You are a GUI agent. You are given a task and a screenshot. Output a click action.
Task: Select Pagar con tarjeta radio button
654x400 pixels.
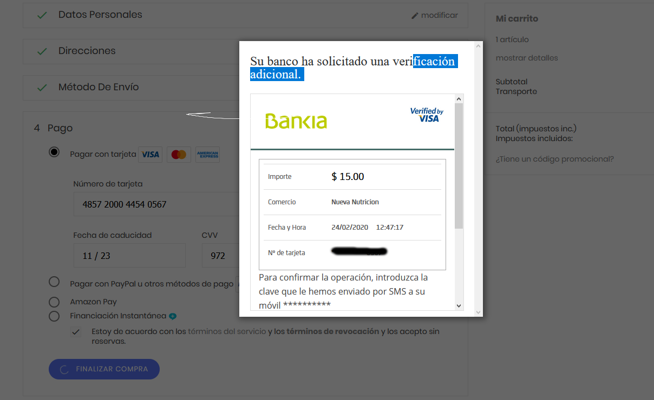point(54,152)
